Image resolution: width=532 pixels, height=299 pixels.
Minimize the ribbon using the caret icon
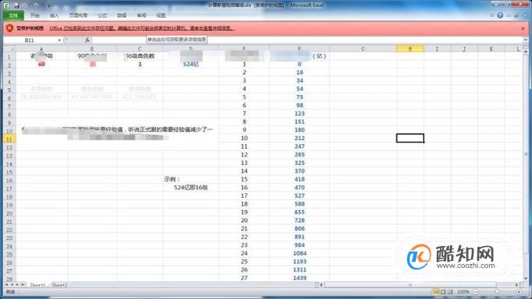point(492,16)
